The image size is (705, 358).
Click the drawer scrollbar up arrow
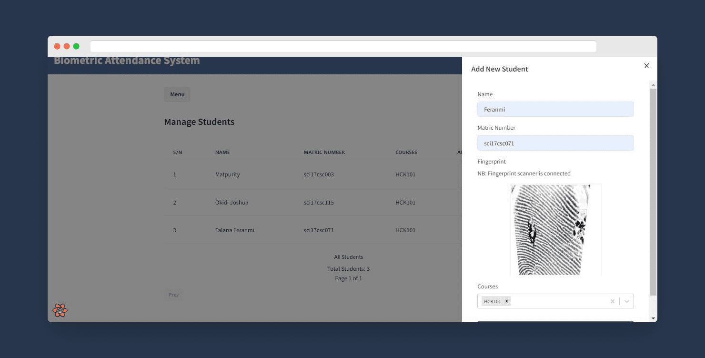pyautogui.click(x=653, y=85)
